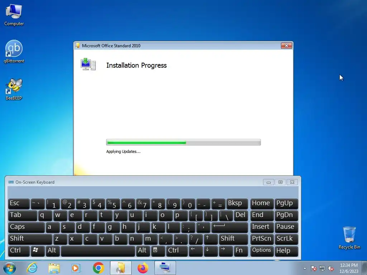Image resolution: width=367 pixels, height=275 pixels.
Task: Toggle the right Alt key
Action: [x=143, y=251]
